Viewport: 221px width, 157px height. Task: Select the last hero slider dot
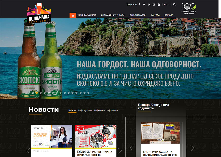tap(88, 93)
